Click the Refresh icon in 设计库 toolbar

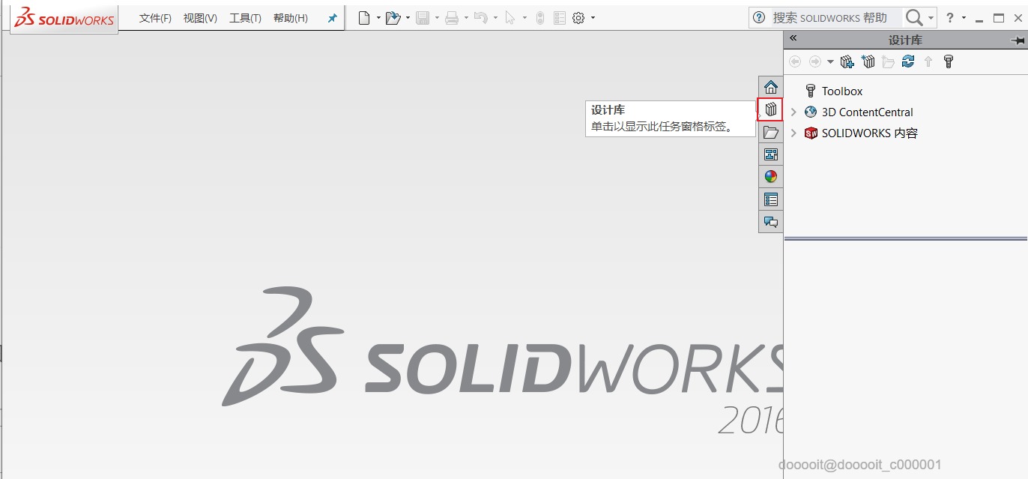coord(908,61)
